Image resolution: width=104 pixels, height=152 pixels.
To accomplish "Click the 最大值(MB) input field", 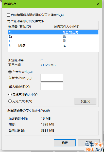I will click(52, 86).
